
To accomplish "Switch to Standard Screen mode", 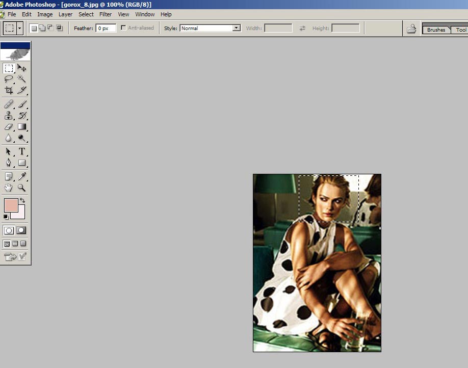I will 7,244.
